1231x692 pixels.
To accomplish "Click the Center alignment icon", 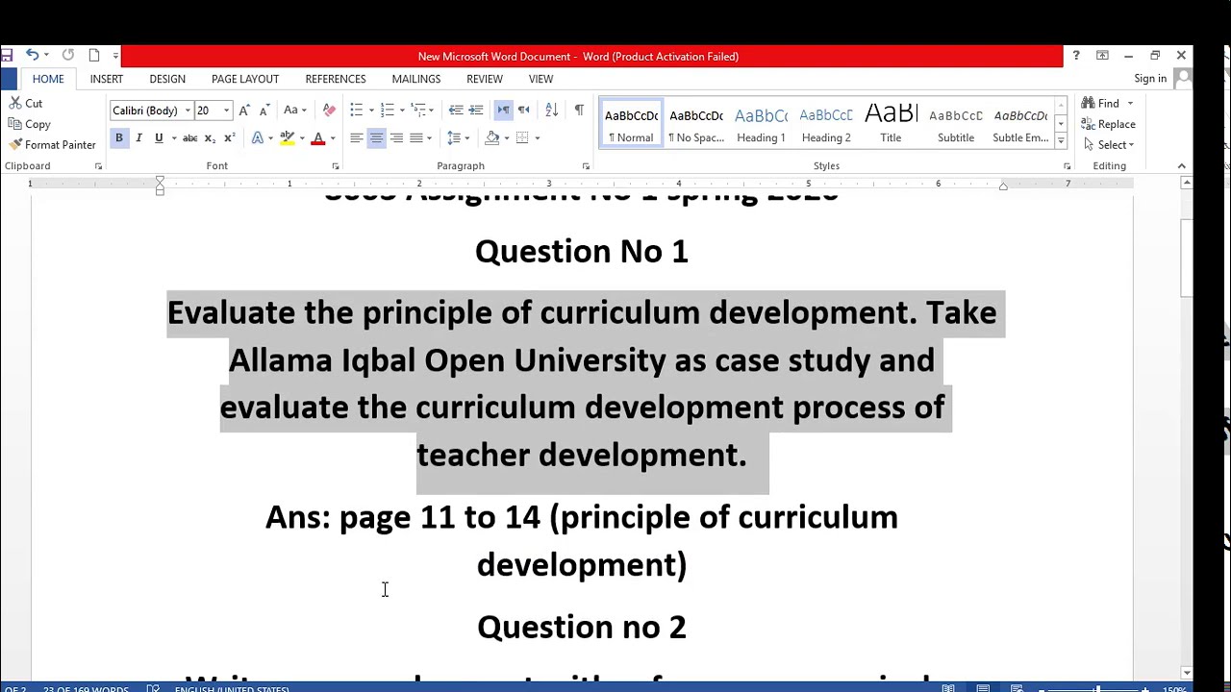I will (x=376, y=138).
